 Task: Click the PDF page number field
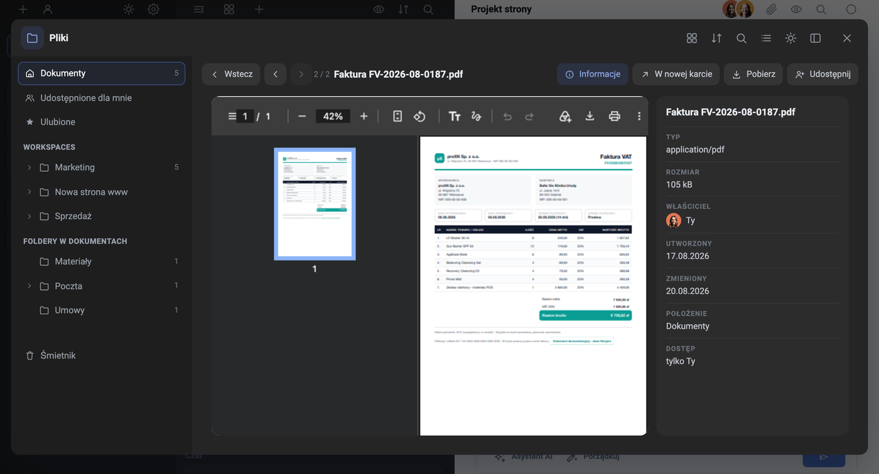pos(245,116)
